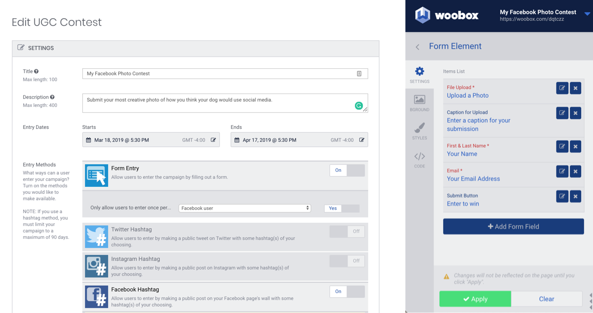
Task: Edit the Submit Button item
Action: coord(562,196)
